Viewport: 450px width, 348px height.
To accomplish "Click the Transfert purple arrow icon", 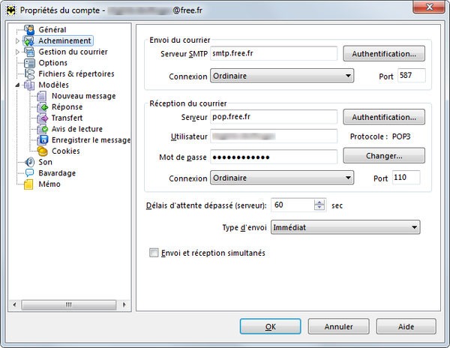I will [x=42, y=118].
